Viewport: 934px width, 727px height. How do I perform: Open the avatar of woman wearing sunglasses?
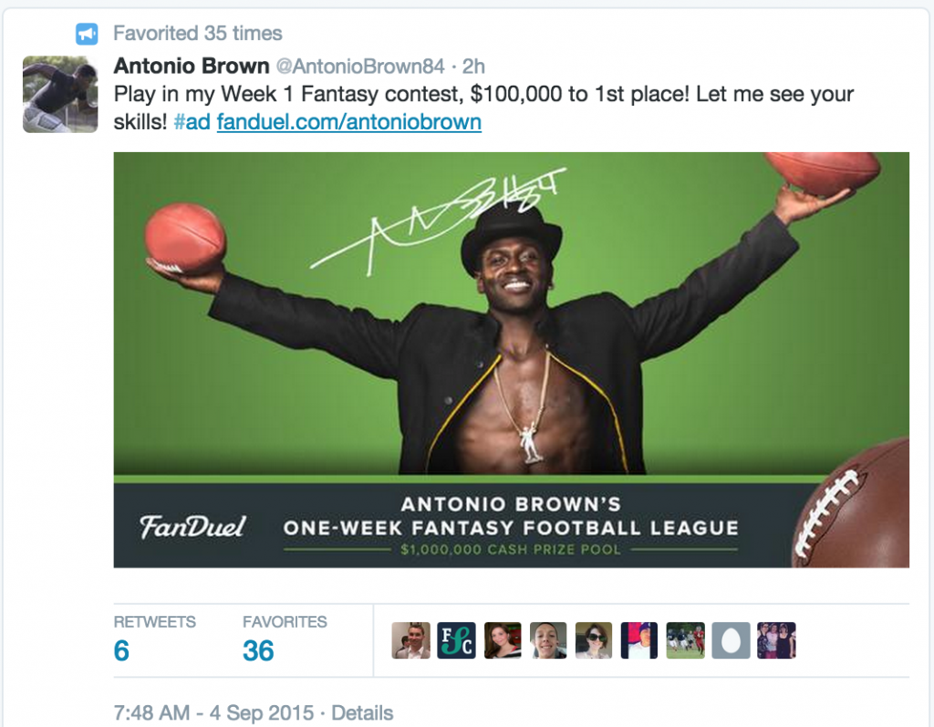click(593, 640)
